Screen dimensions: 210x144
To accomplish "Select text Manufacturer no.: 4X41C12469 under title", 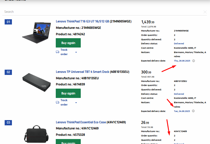I will coord(77,128).
